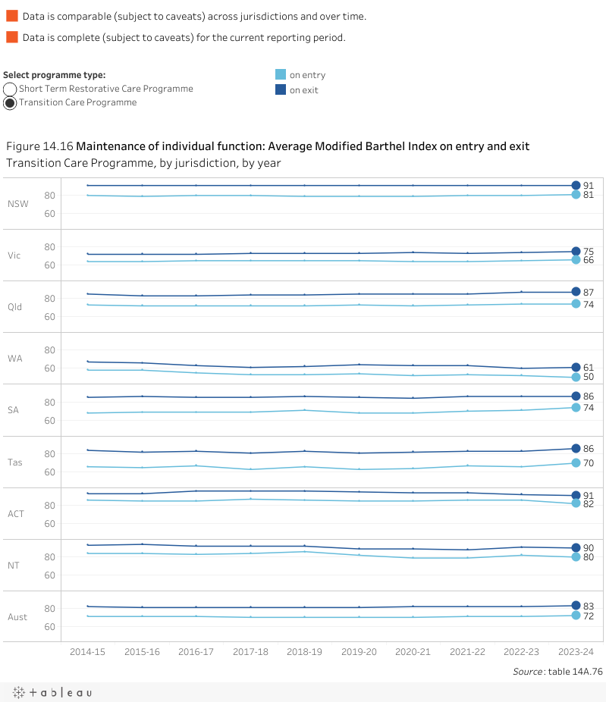This screenshot has height=702, width=606.
Task: Click Tas 2023-24 exit marker 86
Action: [x=576, y=449]
